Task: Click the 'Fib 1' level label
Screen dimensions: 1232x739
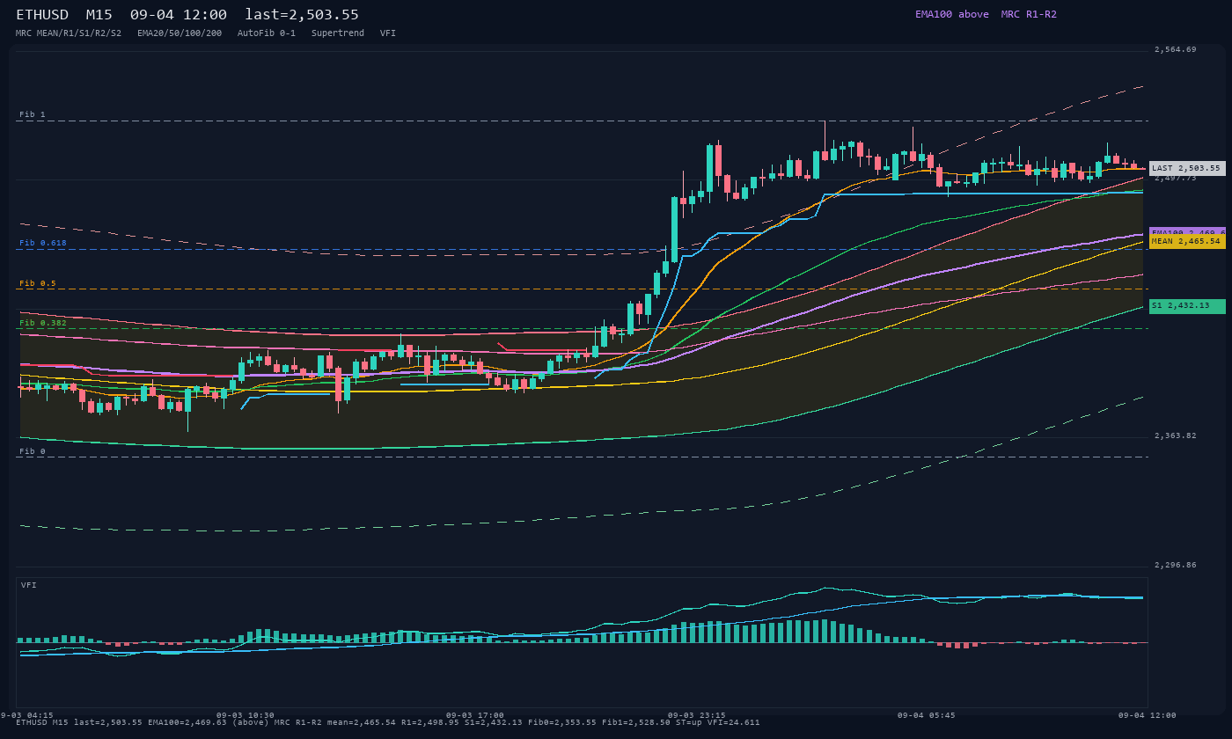Action: [33, 114]
